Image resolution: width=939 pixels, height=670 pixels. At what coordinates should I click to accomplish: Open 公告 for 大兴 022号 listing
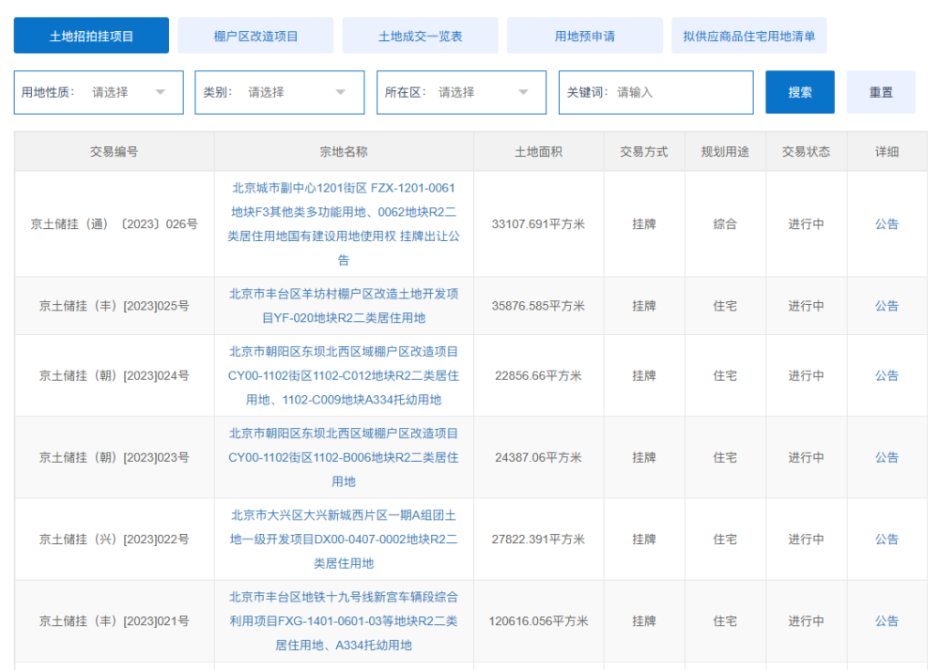click(886, 540)
